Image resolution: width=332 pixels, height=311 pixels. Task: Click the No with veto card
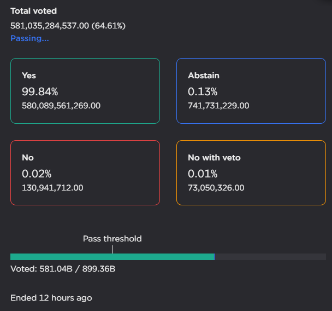[x=251, y=172]
